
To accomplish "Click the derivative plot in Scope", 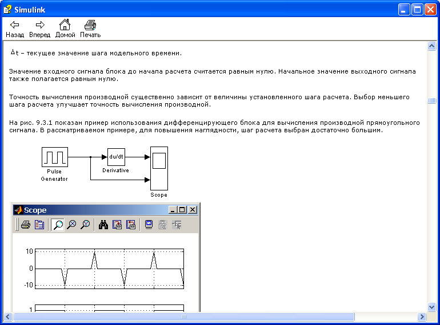I will pyautogui.click(x=110, y=269).
